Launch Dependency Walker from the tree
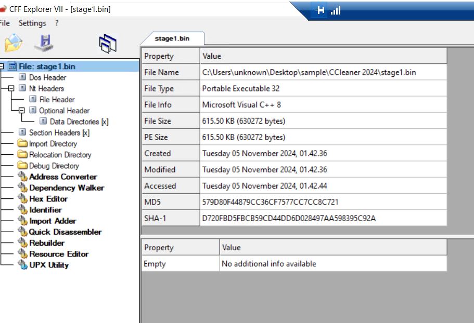 coord(66,187)
